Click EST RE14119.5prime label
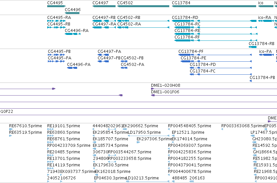 coord(63,165)
